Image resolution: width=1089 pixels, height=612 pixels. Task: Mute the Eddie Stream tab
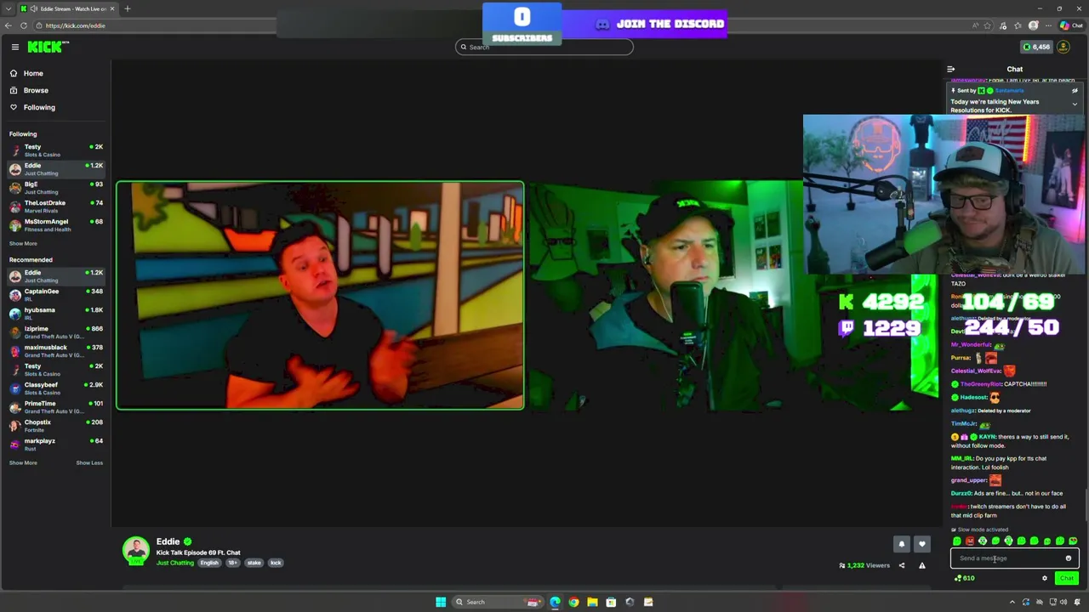click(33, 8)
